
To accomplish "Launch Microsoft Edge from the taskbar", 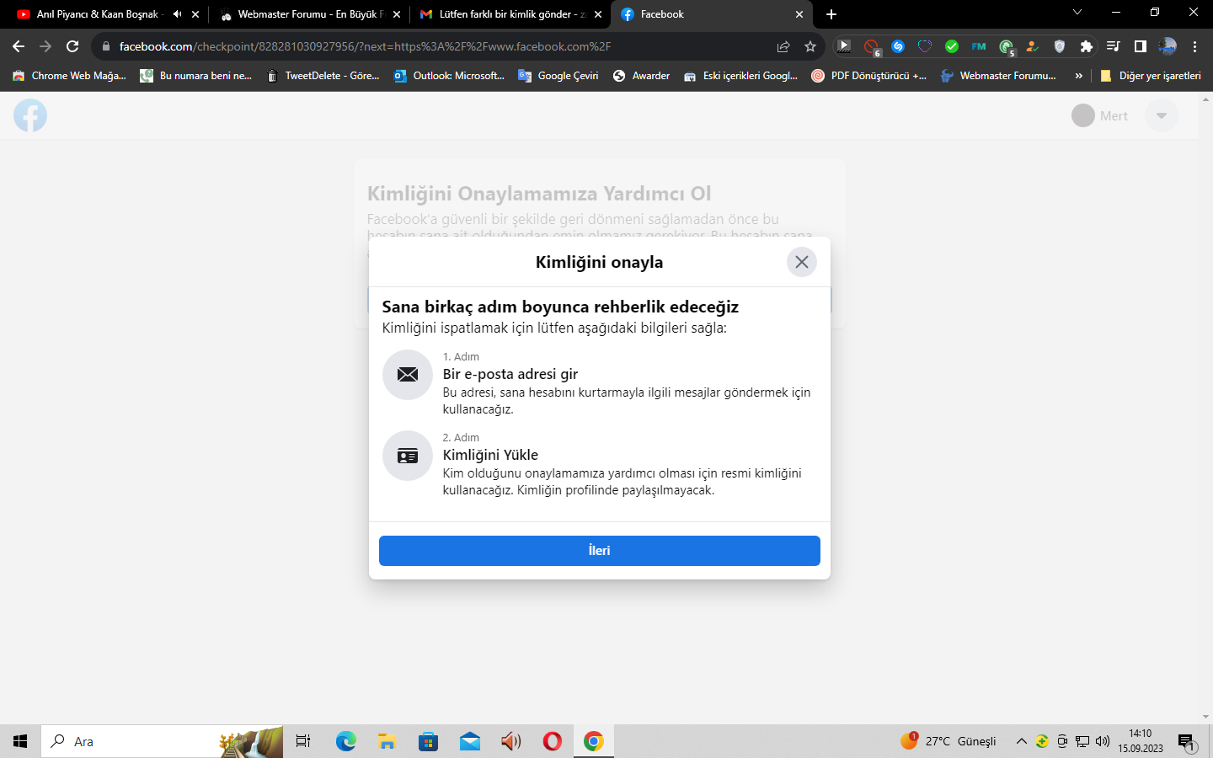I will (x=345, y=741).
